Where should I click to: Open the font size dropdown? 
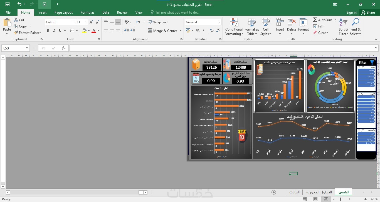tap(86, 22)
